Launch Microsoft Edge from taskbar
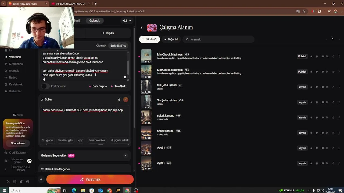The image size is (344, 193). coord(74,191)
